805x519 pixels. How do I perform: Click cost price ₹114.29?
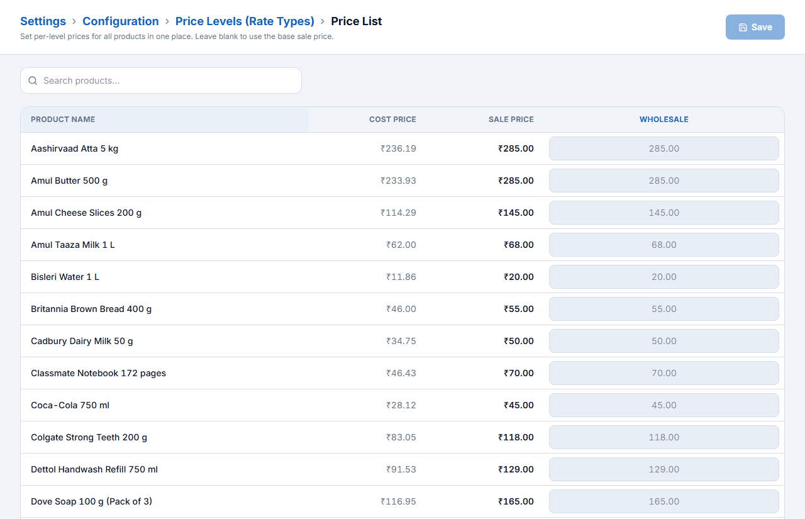point(398,213)
